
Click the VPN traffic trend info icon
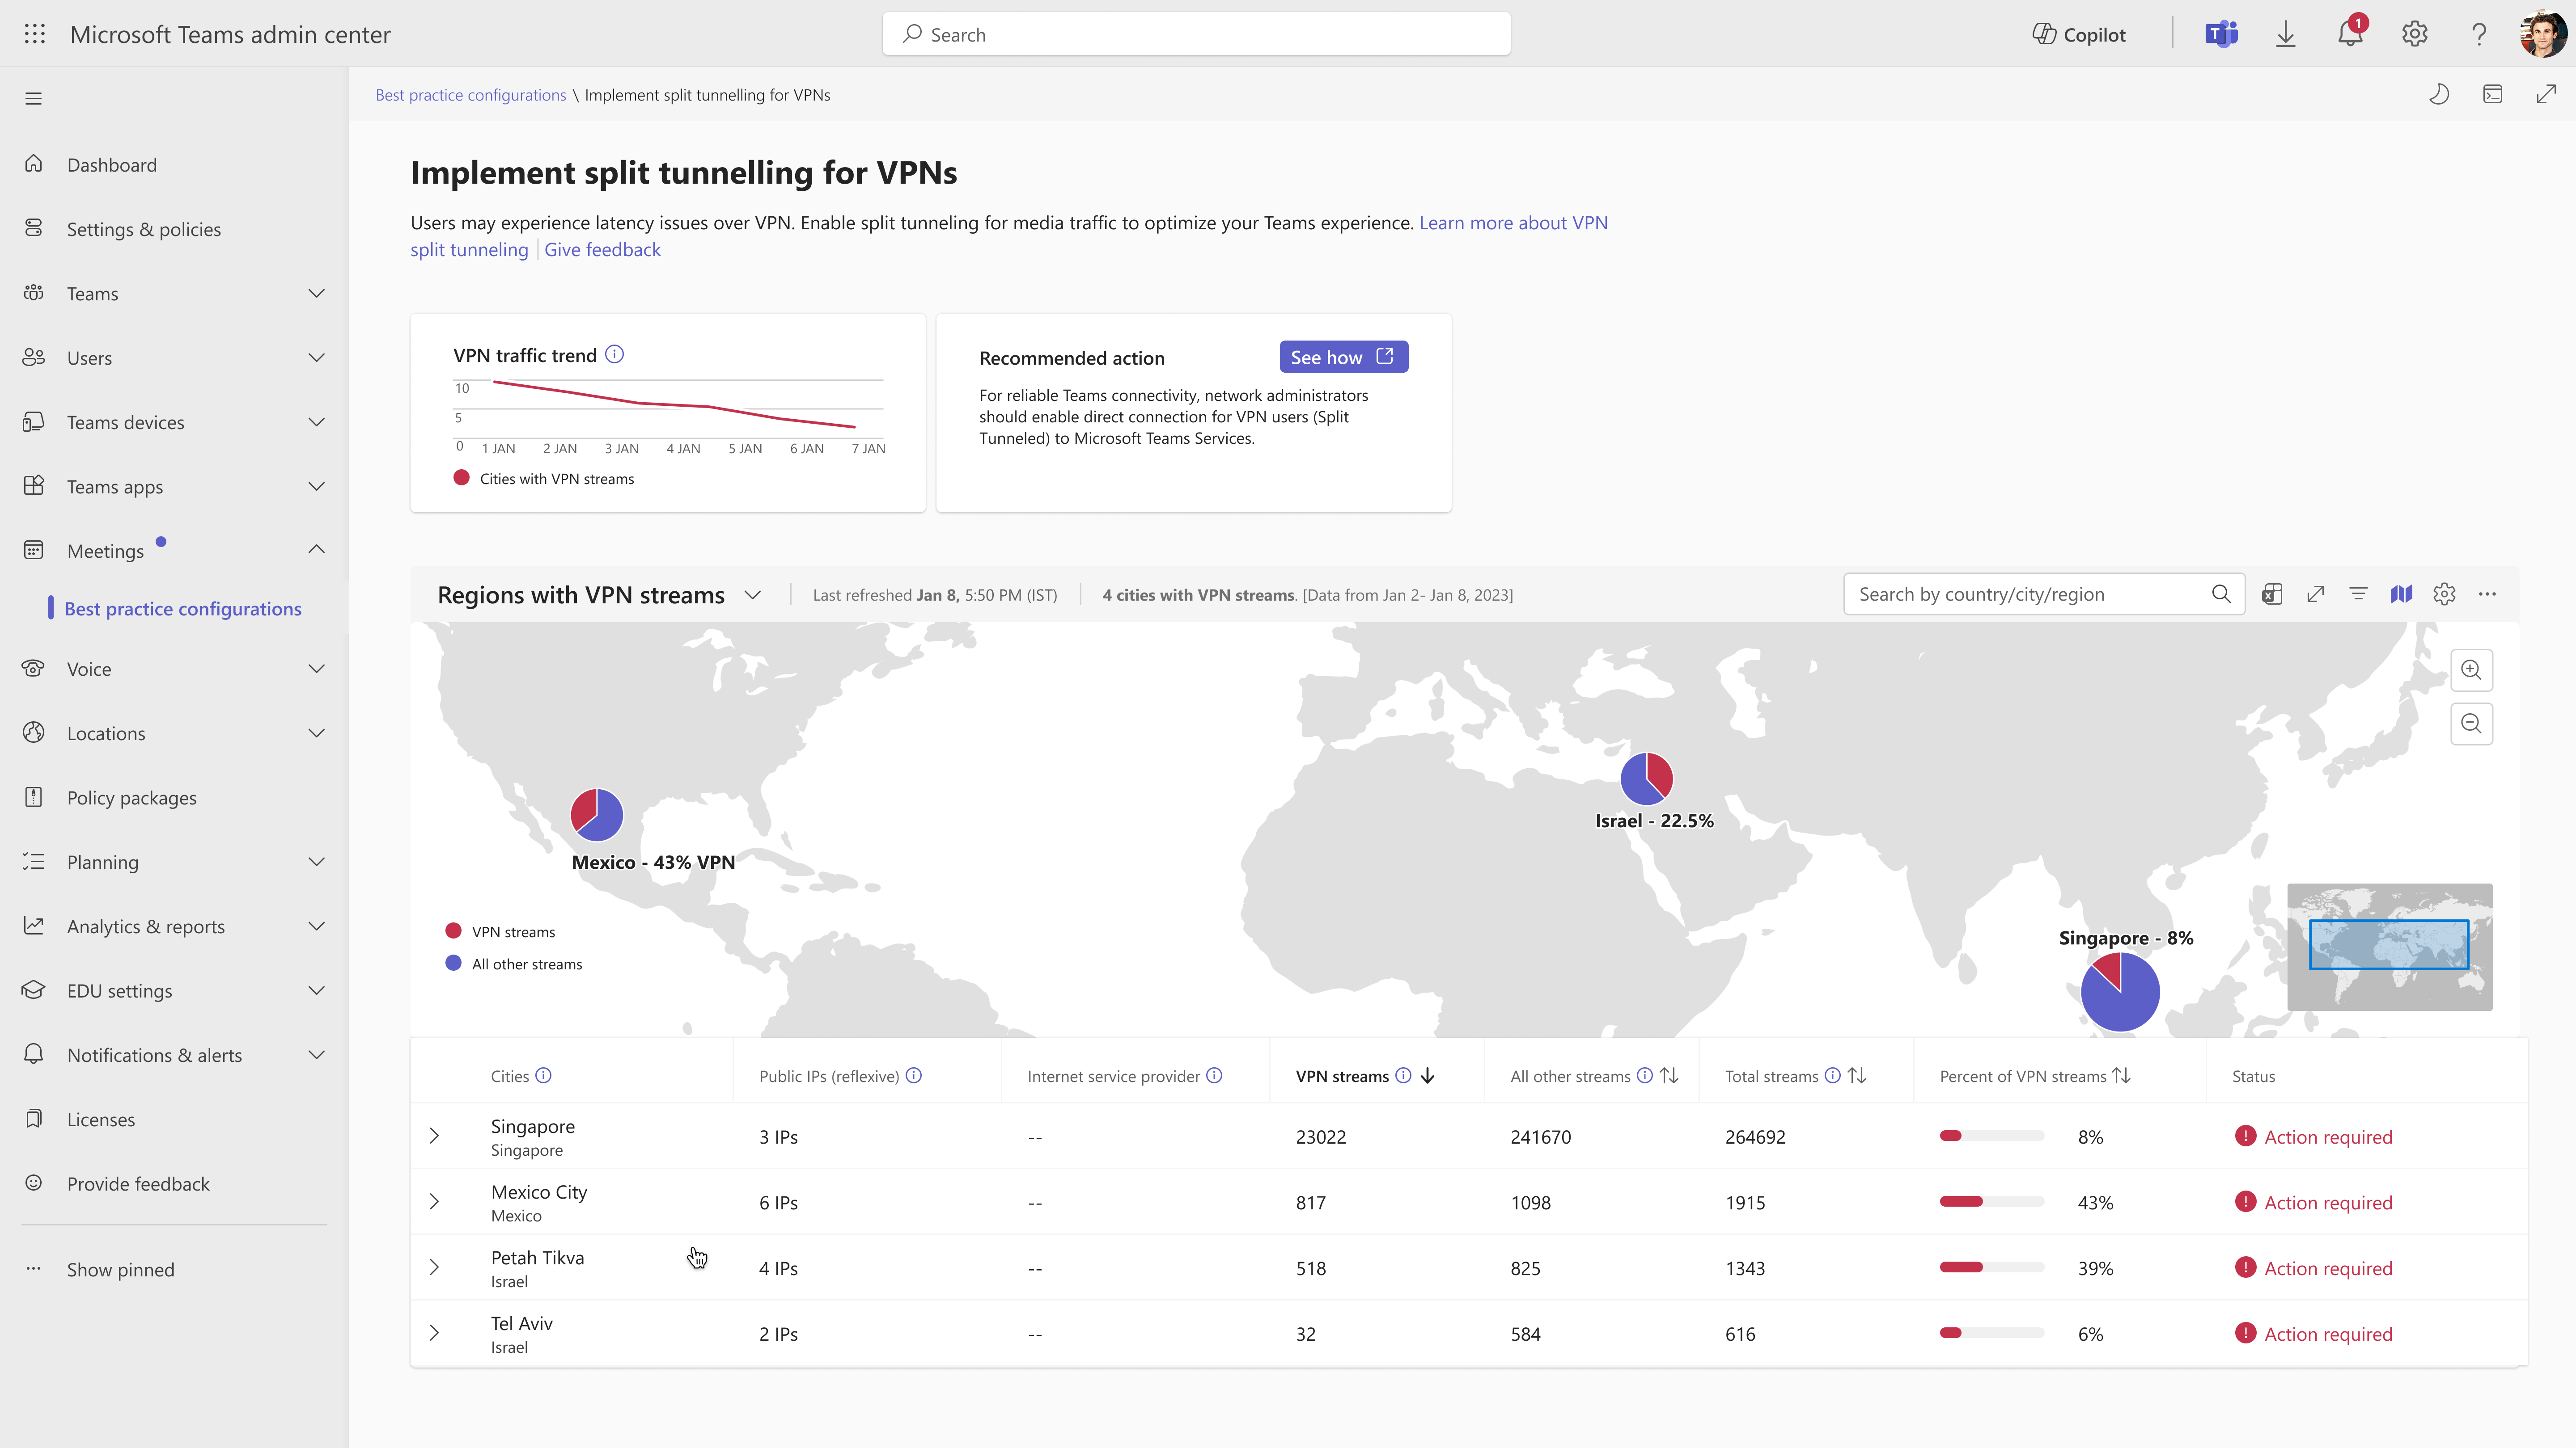(615, 355)
